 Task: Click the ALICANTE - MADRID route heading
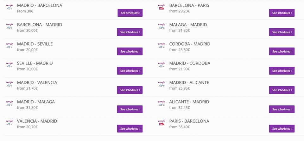click(x=189, y=102)
